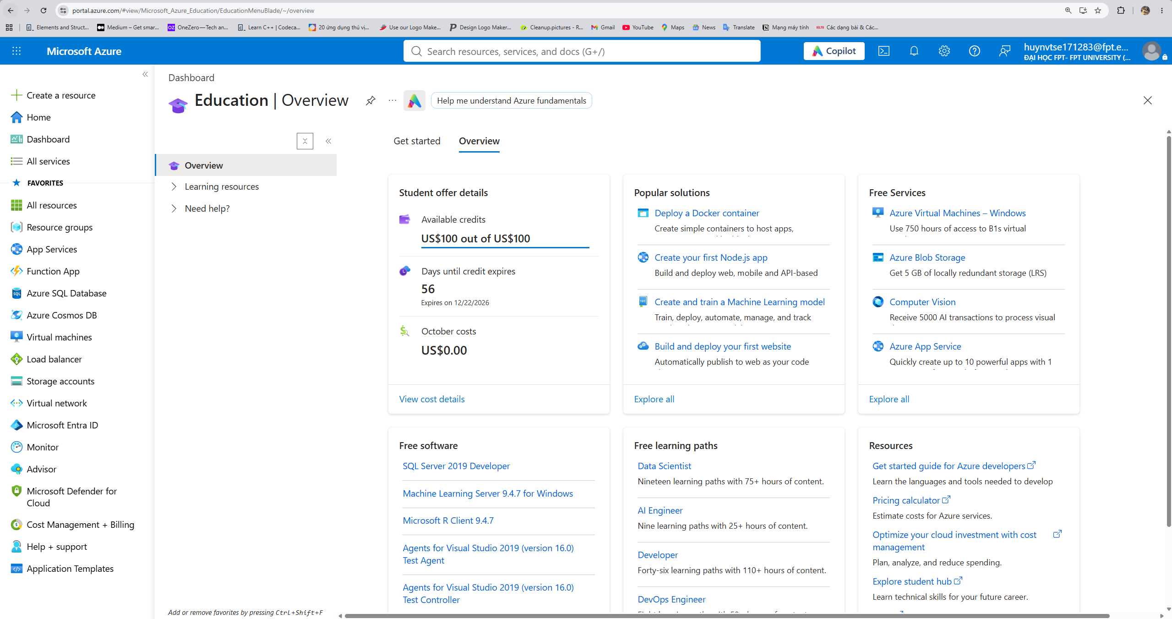This screenshot has height=619, width=1172.
Task: Open View cost details link
Action: pyautogui.click(x=432, y=399)
